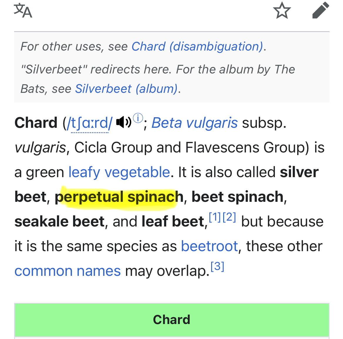Play the Chard pronunciation speaker icon
The image size is (343, 339).
coord(124,122)
